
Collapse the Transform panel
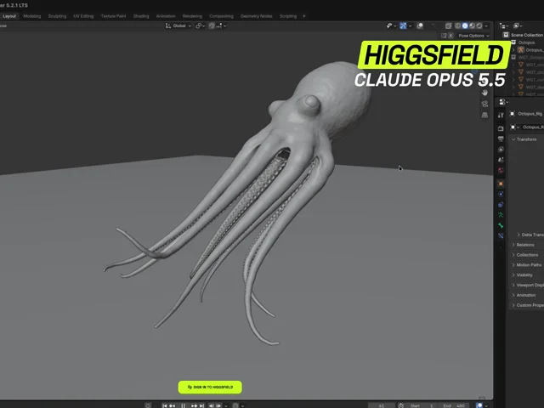(513, 139)
